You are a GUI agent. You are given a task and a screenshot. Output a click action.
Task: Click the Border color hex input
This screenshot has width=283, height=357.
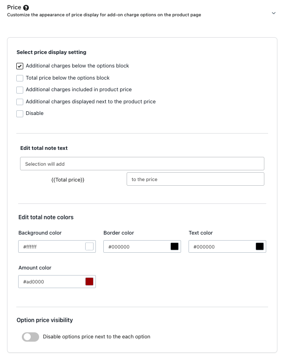pyautogui.click(x=136, y=247)
